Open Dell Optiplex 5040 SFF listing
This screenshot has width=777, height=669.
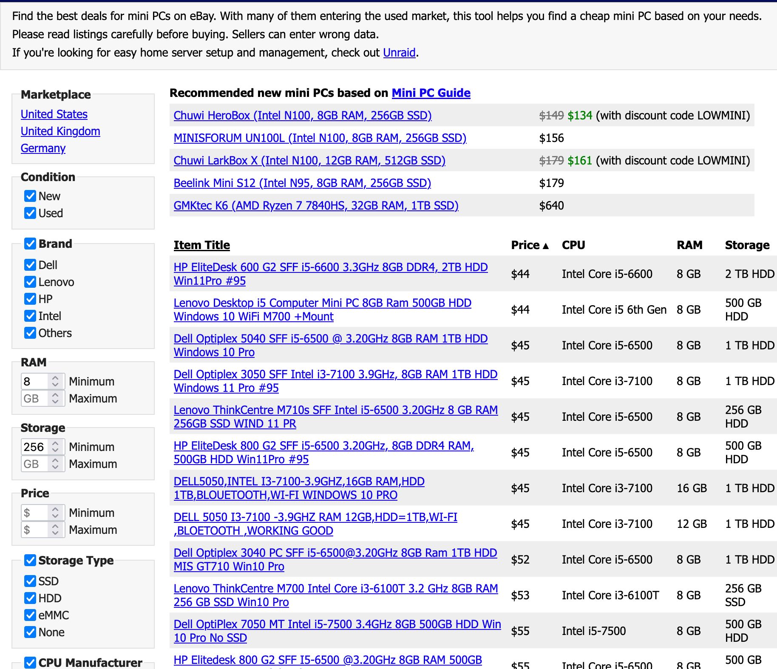pyautogui.click(x=331, y=345)
